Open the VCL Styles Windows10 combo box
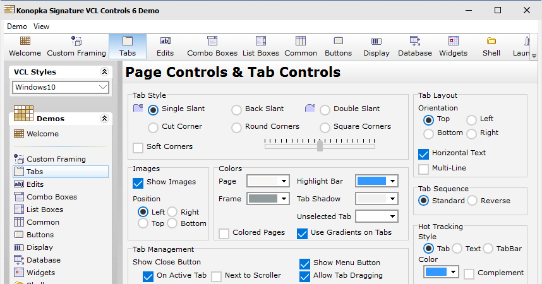This screenshot has height=284, width=542. [x=61, y=87]
